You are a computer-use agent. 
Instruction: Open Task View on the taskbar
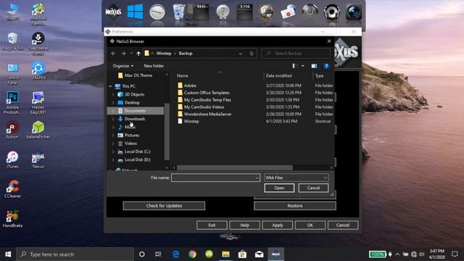pyautogui.click(x=158, y=254)
